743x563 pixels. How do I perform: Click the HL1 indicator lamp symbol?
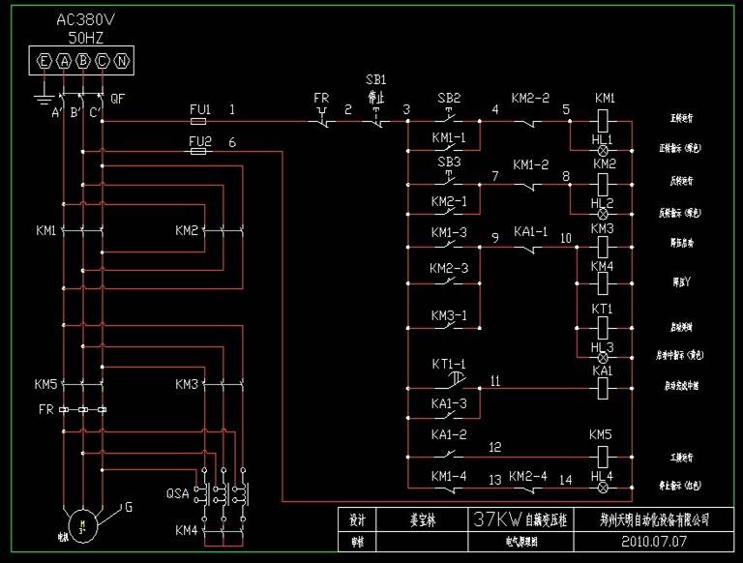605,152
